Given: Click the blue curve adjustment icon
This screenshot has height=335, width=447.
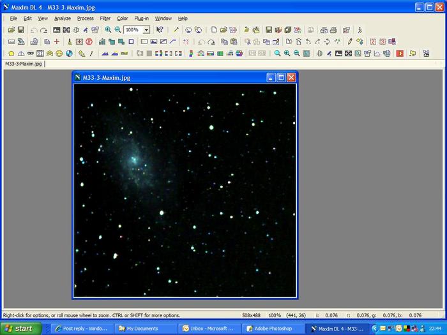Looking at the screenshot, I should point(173,41).
